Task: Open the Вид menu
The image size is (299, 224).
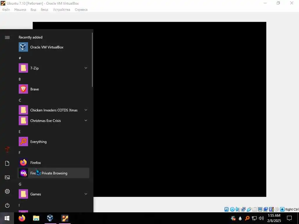Action: pos(33,10)
